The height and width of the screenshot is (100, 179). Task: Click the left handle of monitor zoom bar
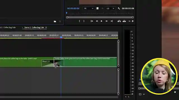[x=67, y=17]
